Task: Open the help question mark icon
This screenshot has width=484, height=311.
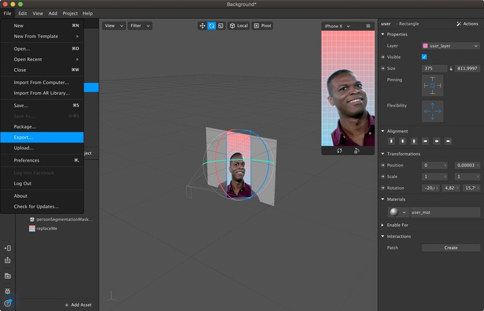Action: (x=8, y=303)
